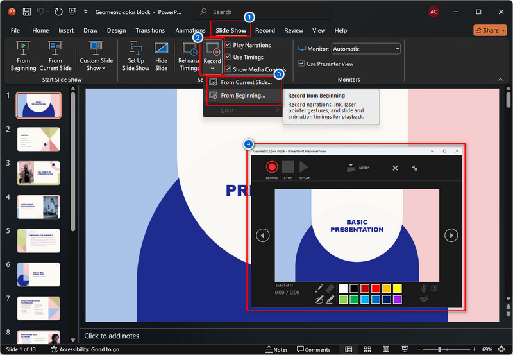This screenshot has height=355, width=513.
Task: Pick the purple ink color swatch
Action: coord(397,299)
